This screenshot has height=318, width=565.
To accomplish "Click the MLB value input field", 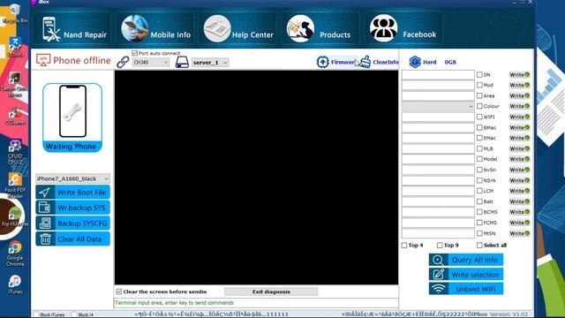I will tap(438, 148).
